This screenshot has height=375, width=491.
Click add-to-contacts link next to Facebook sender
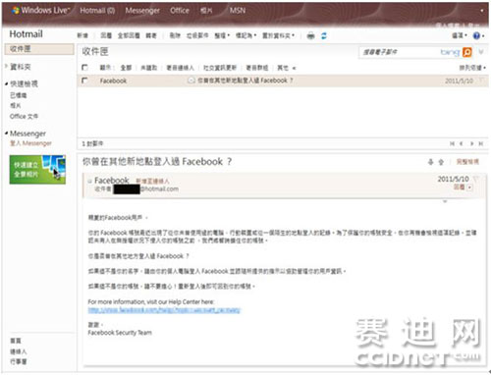click(x=152, y=181)
